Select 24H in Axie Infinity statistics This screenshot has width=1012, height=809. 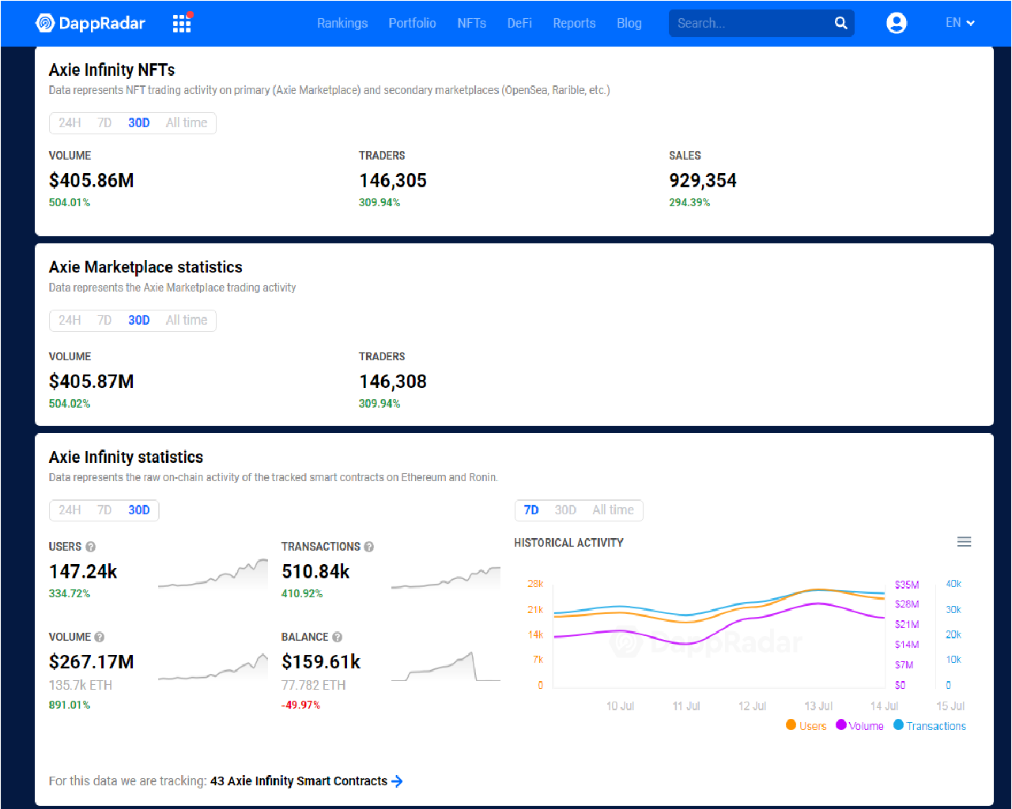click(x=70, y=510)
